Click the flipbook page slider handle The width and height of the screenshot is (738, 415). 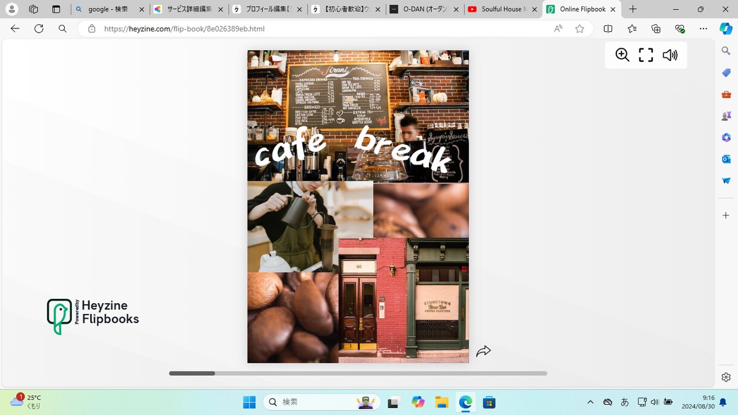point(192,373)
